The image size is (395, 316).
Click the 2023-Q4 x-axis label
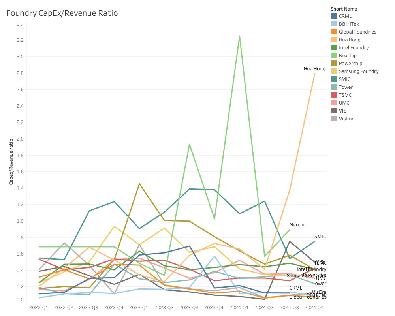[x=214, y=308]
